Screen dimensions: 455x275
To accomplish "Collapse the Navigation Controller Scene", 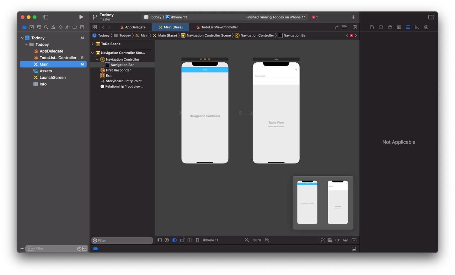I will click(x=93, y=53).
